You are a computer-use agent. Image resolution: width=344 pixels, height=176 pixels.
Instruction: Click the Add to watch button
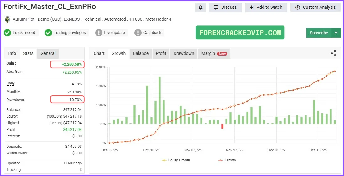[266, 7]
